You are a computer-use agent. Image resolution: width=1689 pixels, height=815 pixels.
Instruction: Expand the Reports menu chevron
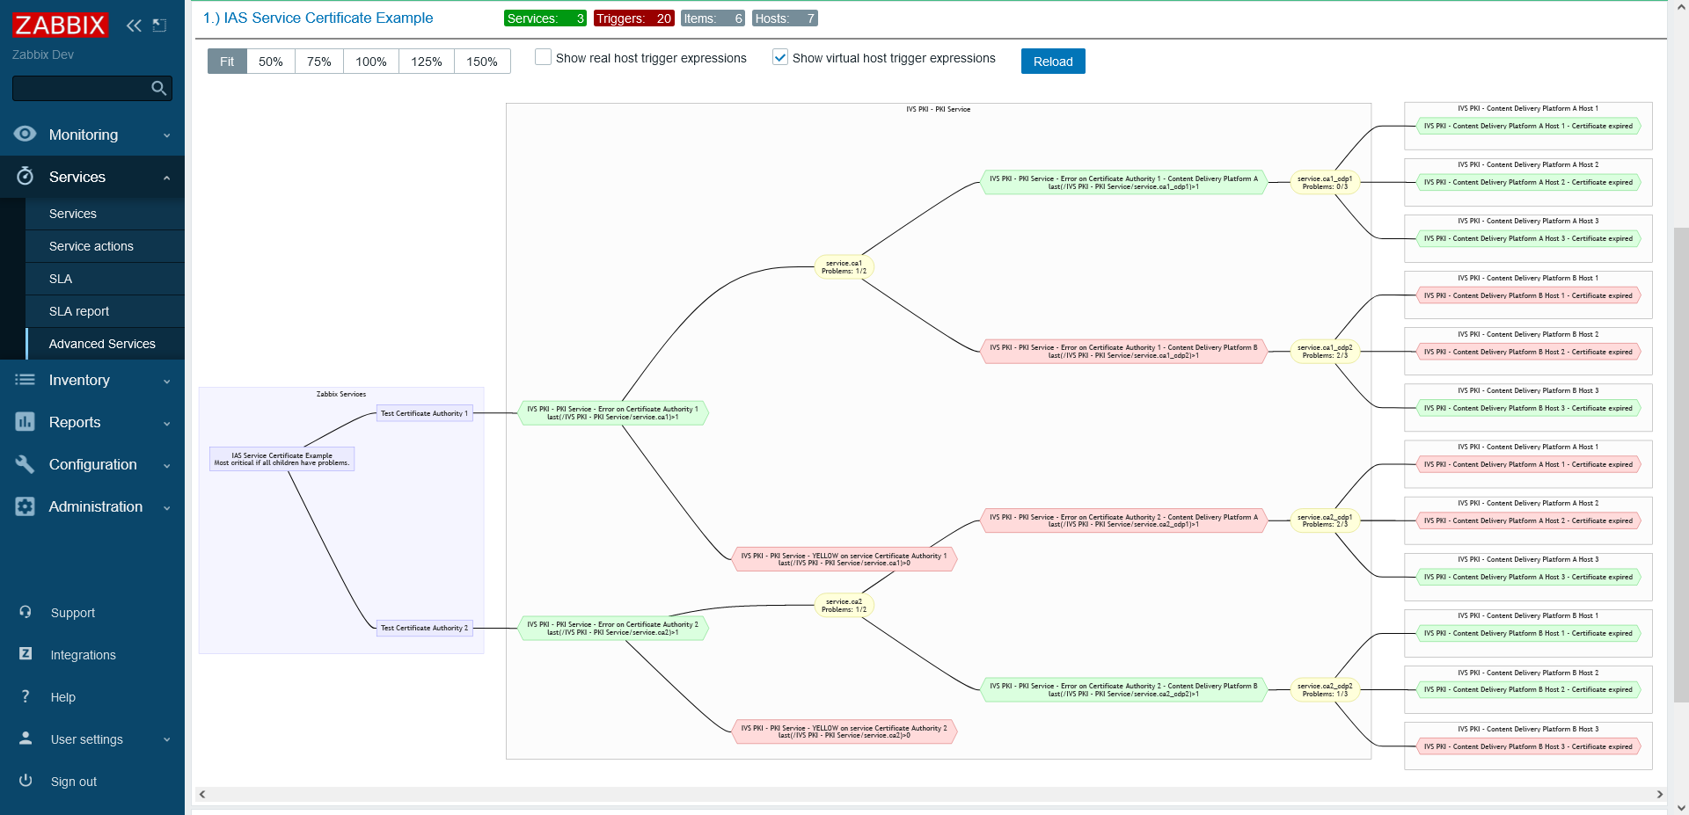tap(167, 424)
